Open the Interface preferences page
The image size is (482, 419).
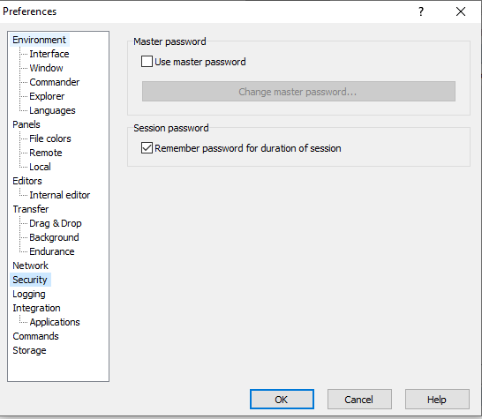pyautogui.click(x=49, y=54)
